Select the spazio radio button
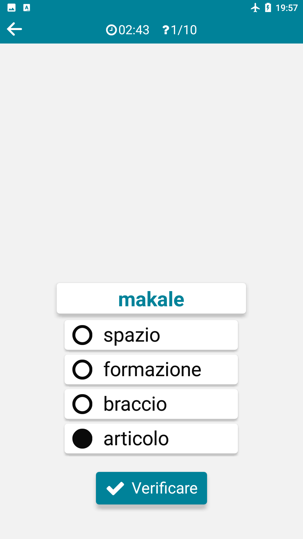Viewport: 303px width, 539px height. coord(82,335)
